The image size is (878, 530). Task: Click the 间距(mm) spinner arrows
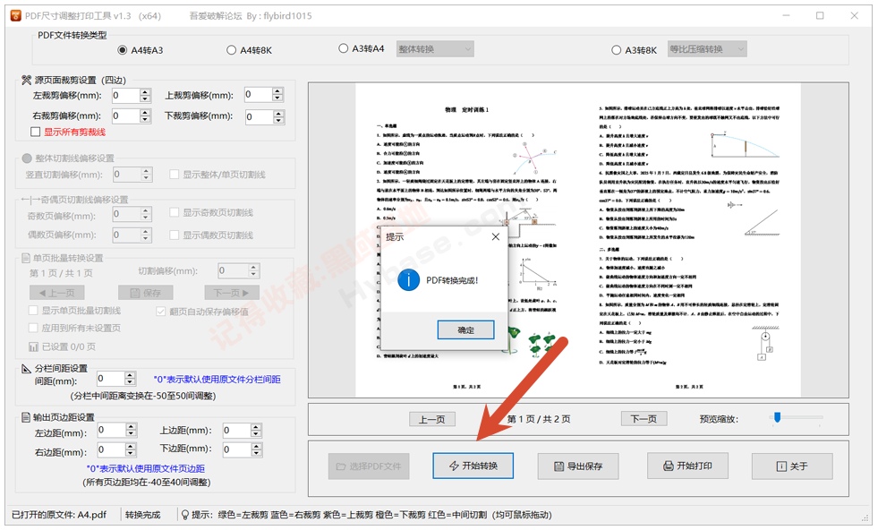tap(130, 379)
